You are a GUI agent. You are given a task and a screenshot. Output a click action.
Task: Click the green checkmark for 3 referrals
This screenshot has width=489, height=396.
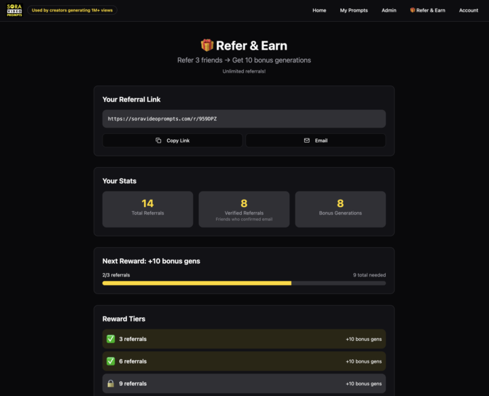pyautogui.click(x=111, y=339)
